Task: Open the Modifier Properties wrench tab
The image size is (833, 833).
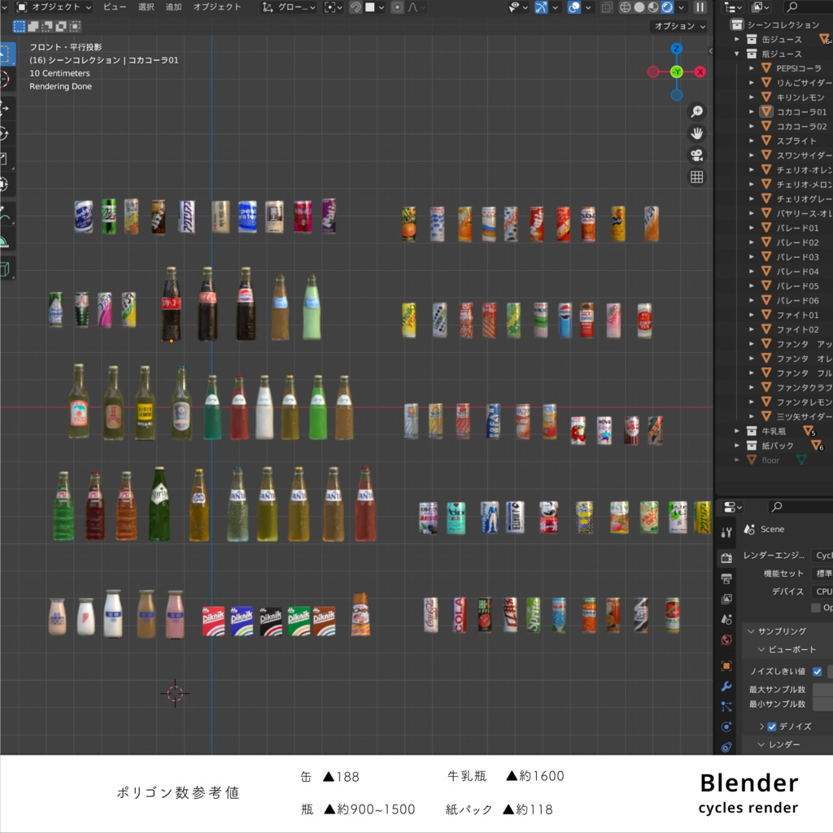Action: pos(726,686)
